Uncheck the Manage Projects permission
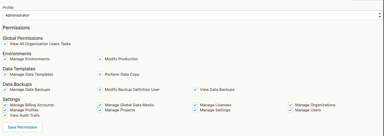The width and height of the screenshot is (384, 136). coord(100,110)
